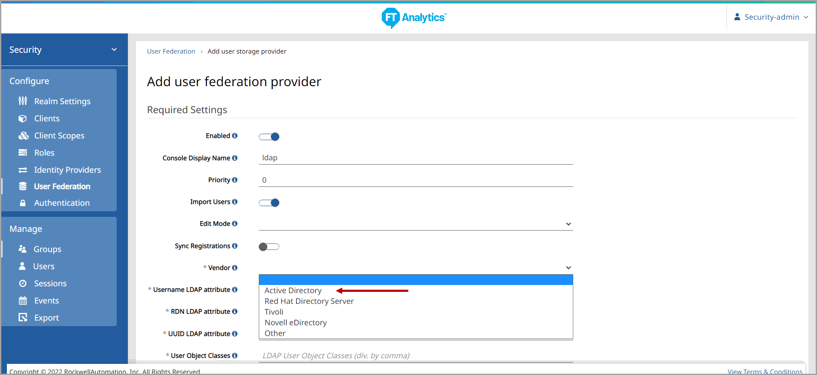Select Active Directory from vendor list

(293, 291)
